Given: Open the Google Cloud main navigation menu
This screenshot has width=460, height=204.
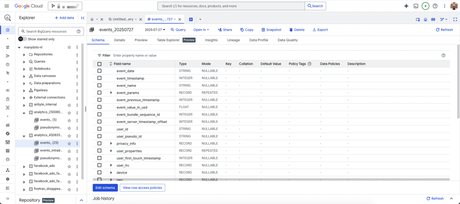Looking at the screenshot, I should (x=7, y=6).
